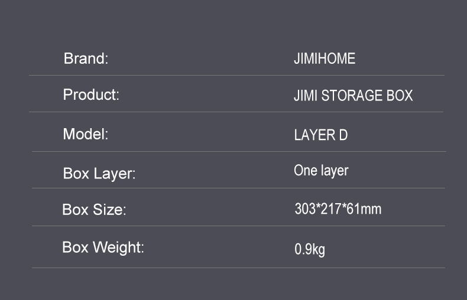The image size is (467, 300).
Task: Click the divider line below Box Size row
Action: click(236, 226)
